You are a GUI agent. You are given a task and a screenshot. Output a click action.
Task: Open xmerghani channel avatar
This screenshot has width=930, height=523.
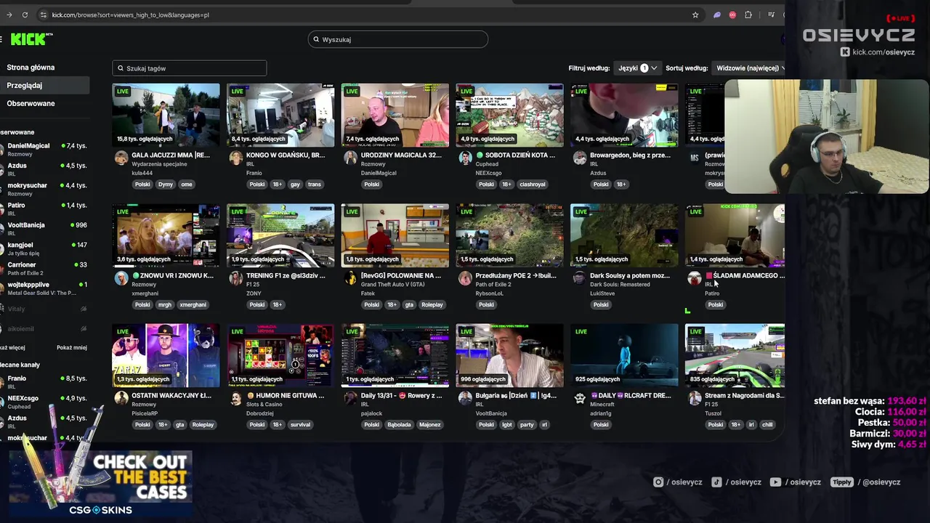tap(121, 278)
